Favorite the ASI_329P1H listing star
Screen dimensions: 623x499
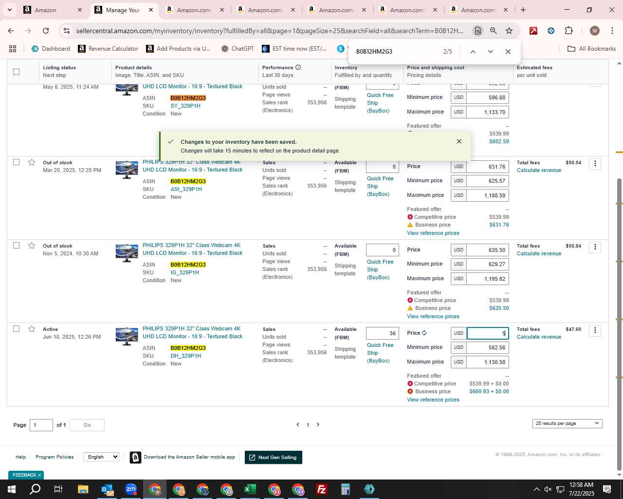click(x=32, y=162)
